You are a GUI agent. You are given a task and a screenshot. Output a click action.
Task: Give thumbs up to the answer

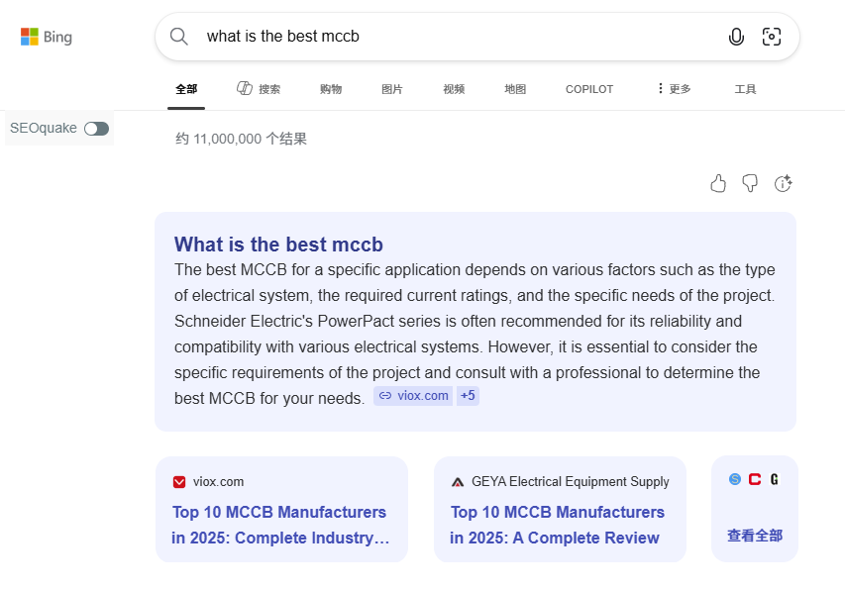click(x=718, y=183)
